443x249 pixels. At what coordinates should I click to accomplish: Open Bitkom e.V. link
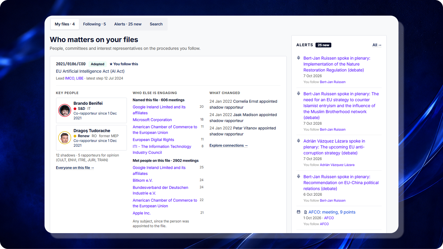143,180
